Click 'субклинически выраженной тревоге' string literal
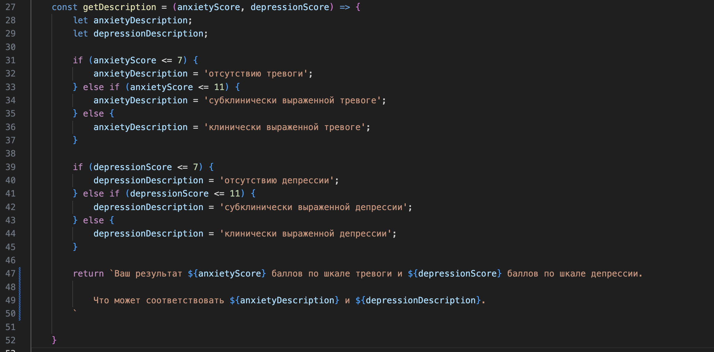 [292, 101]
